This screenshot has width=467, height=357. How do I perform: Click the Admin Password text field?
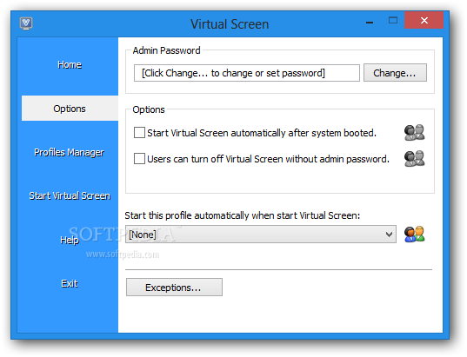(247, 73)
